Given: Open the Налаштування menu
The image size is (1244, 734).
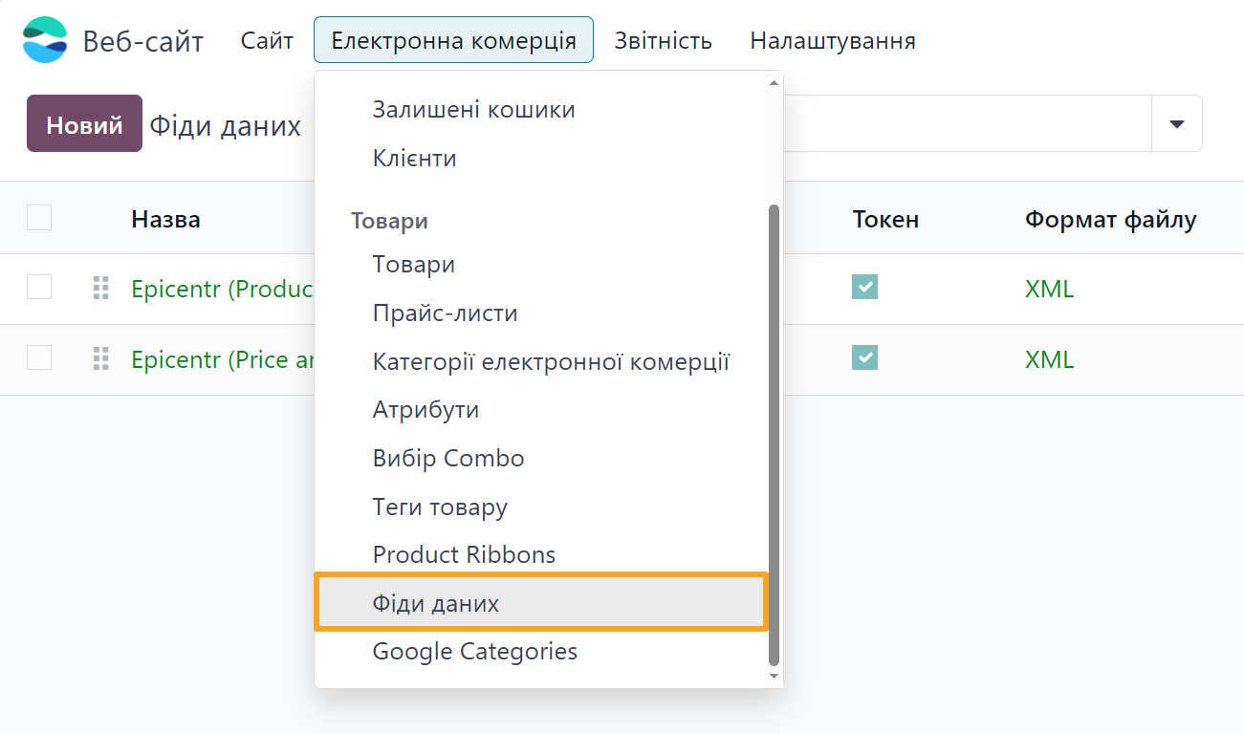Looking at the screenshot, I should tap(833, 40).
